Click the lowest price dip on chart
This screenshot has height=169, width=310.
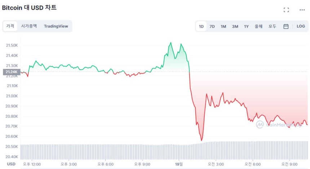tap(201, 140)
